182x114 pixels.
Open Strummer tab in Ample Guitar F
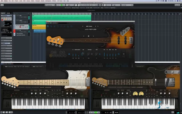[11, 66]
